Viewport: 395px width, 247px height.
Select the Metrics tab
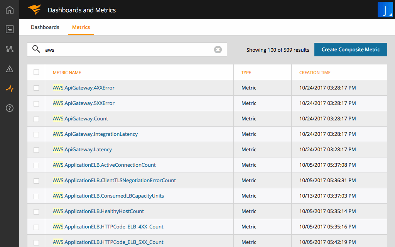[x=81, y=27]
